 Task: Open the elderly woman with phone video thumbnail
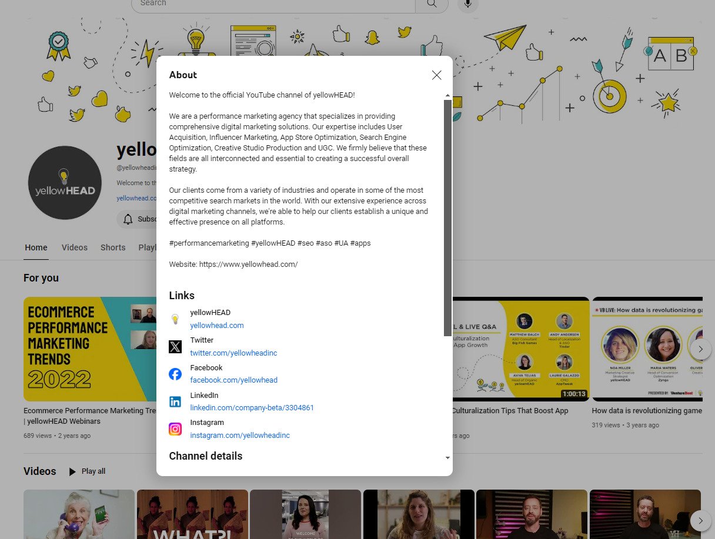[x=79, y=514]
